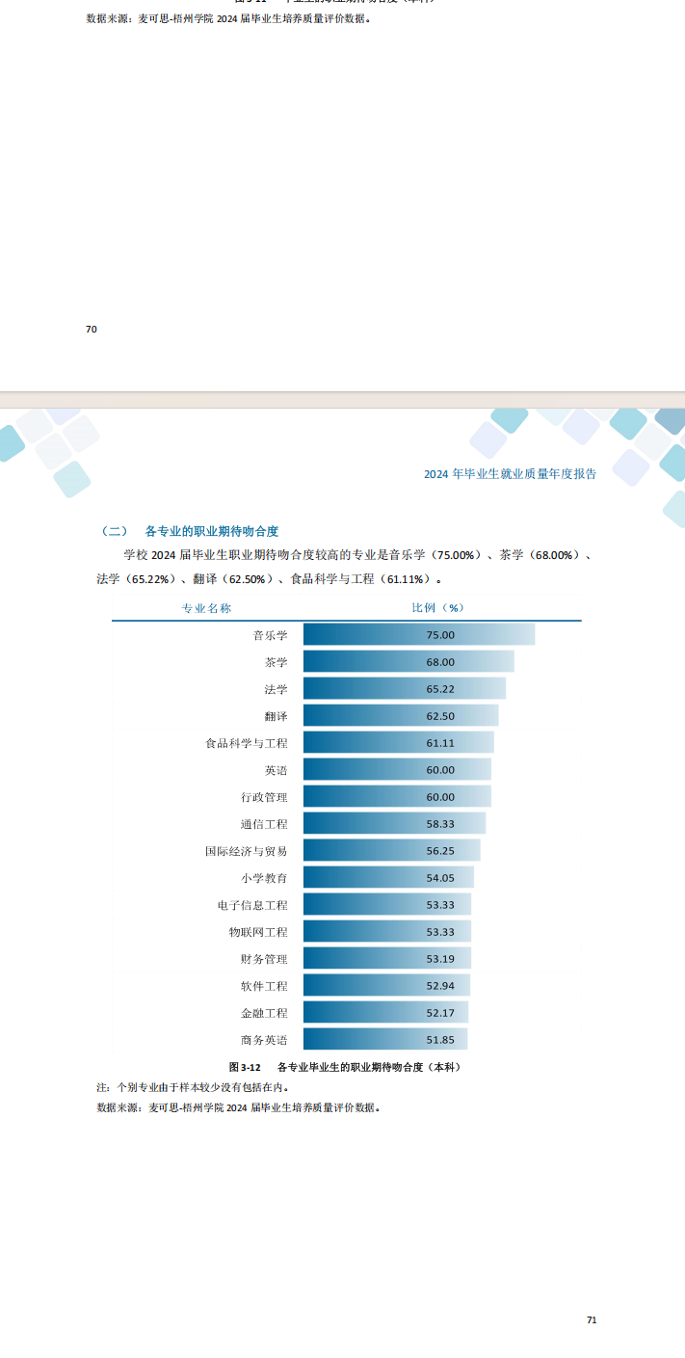Click the 68.00 value bar
The width and height of the screenshot is (685, 1358).
coord(408,661)
